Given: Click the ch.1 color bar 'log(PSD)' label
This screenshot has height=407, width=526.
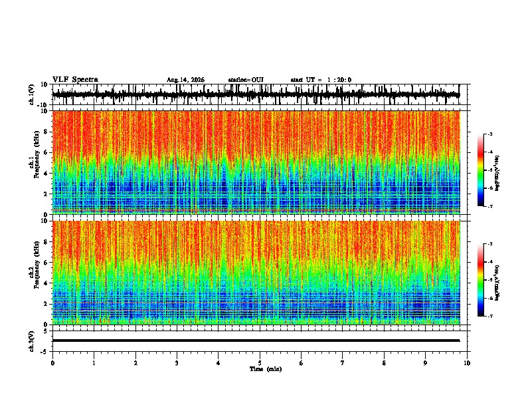Looking at the screenshot, I should [497, 174].
